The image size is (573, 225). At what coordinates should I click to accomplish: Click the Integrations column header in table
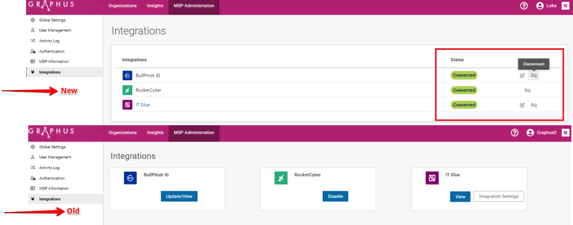point(134,60)
